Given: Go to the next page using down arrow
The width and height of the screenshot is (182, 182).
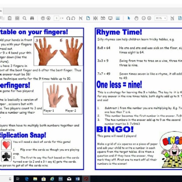Looking at the screenshot, I should click(49, 18).
